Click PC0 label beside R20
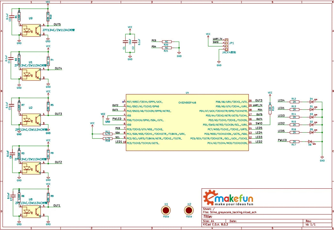Viewport: 334px width, 230px height. click(154, 40)
